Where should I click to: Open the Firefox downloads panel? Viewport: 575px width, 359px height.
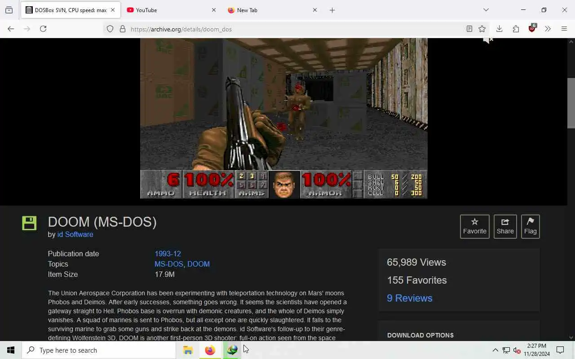pyautogui.click(x=499, y=29)
